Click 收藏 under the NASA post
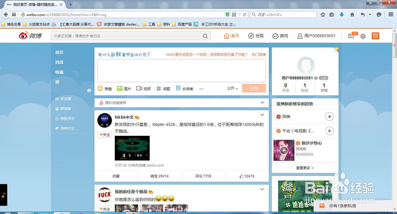397x214 pixels. [116, 176]
